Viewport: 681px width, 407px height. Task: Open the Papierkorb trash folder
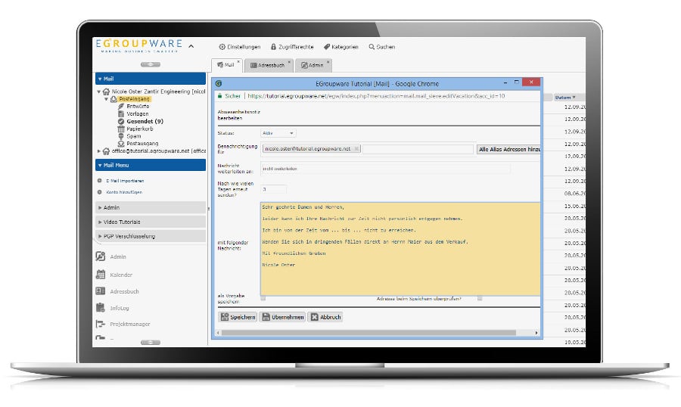[x=139, y=129]
